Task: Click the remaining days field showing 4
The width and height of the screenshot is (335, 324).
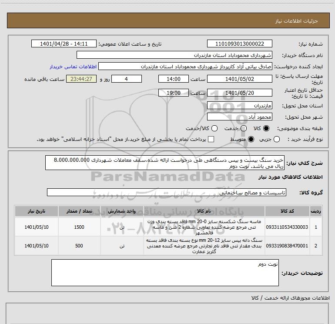Action: 127,79
